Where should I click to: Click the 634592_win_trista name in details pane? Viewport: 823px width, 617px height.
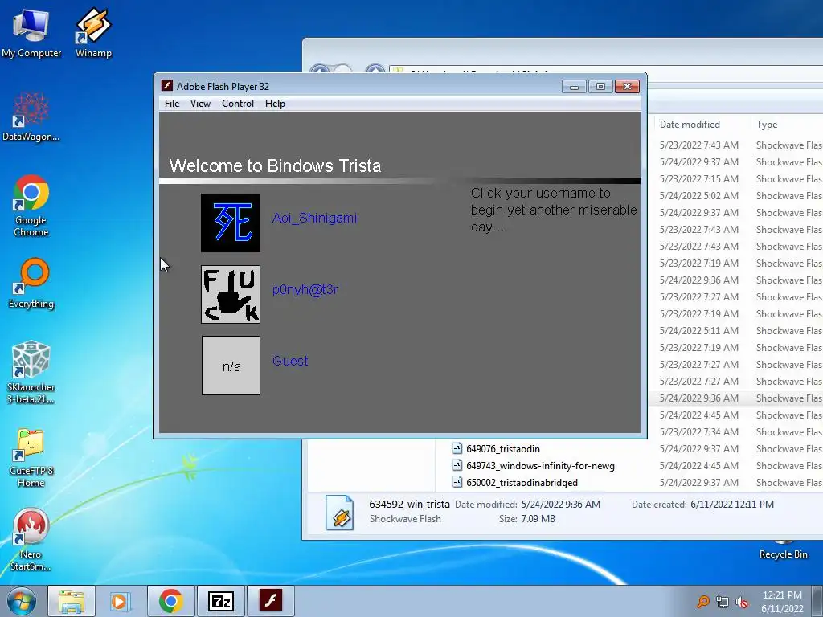point(409,505)
